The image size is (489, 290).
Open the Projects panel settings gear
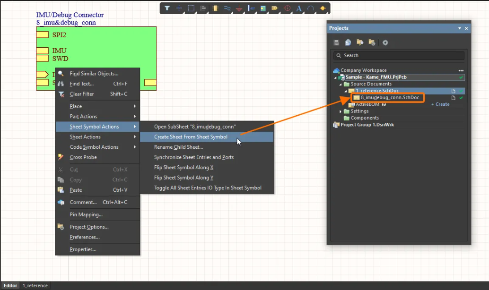tap(385, 43)
